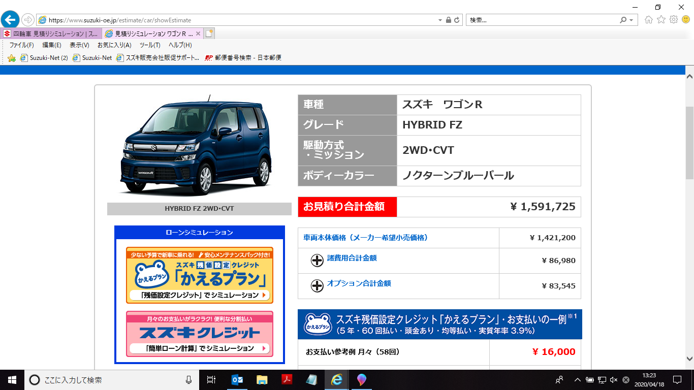Viewport: 694px width, 390px height.
Task: Refresh the page with the reload icon
Action: click(457, 20)
